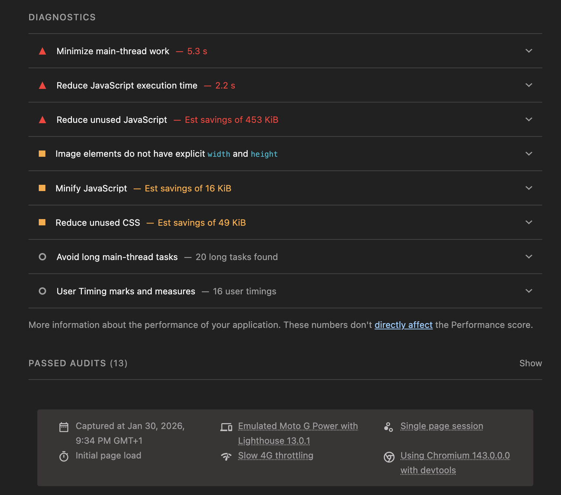Click the session icon next to Single page session
Viewport: 561px width, 495px height.
coord(389,427)
